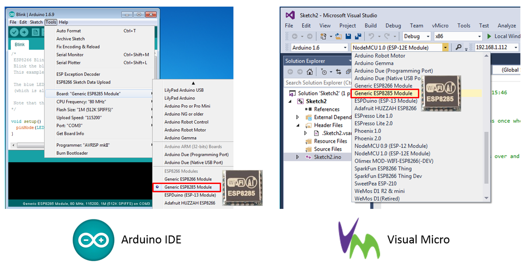This screenshot has width=525, height=267.
Task: Click the Save icon in Visual Studio
Action: coord(349,36)
